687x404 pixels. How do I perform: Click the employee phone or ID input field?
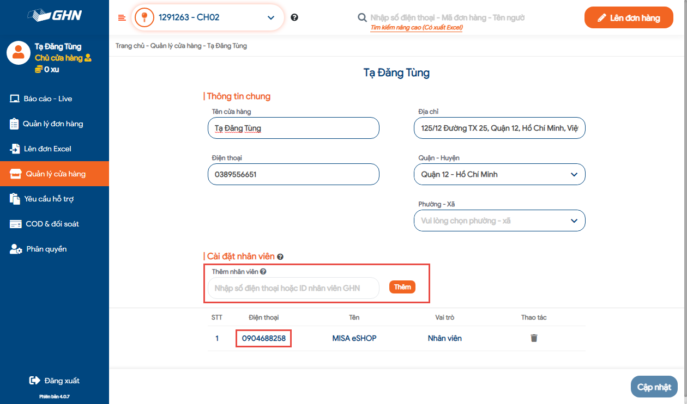(x=293, y=288)
